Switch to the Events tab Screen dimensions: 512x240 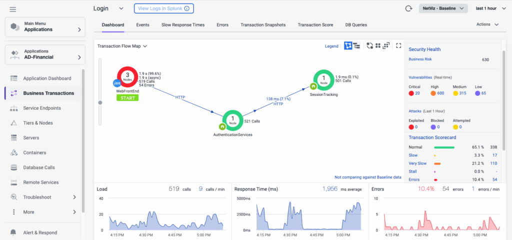[x=142, y=25]
